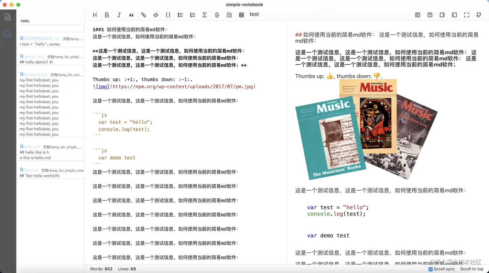Toggle the right preview panel layout icon
489x273 pixels.
point(442,15)
